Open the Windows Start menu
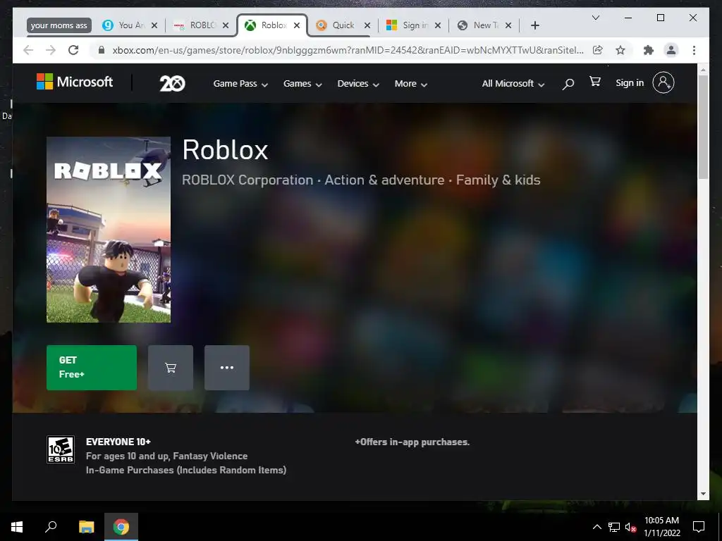Image resolution: width=722 pixels, height=541 pixels. click(17, 527)
